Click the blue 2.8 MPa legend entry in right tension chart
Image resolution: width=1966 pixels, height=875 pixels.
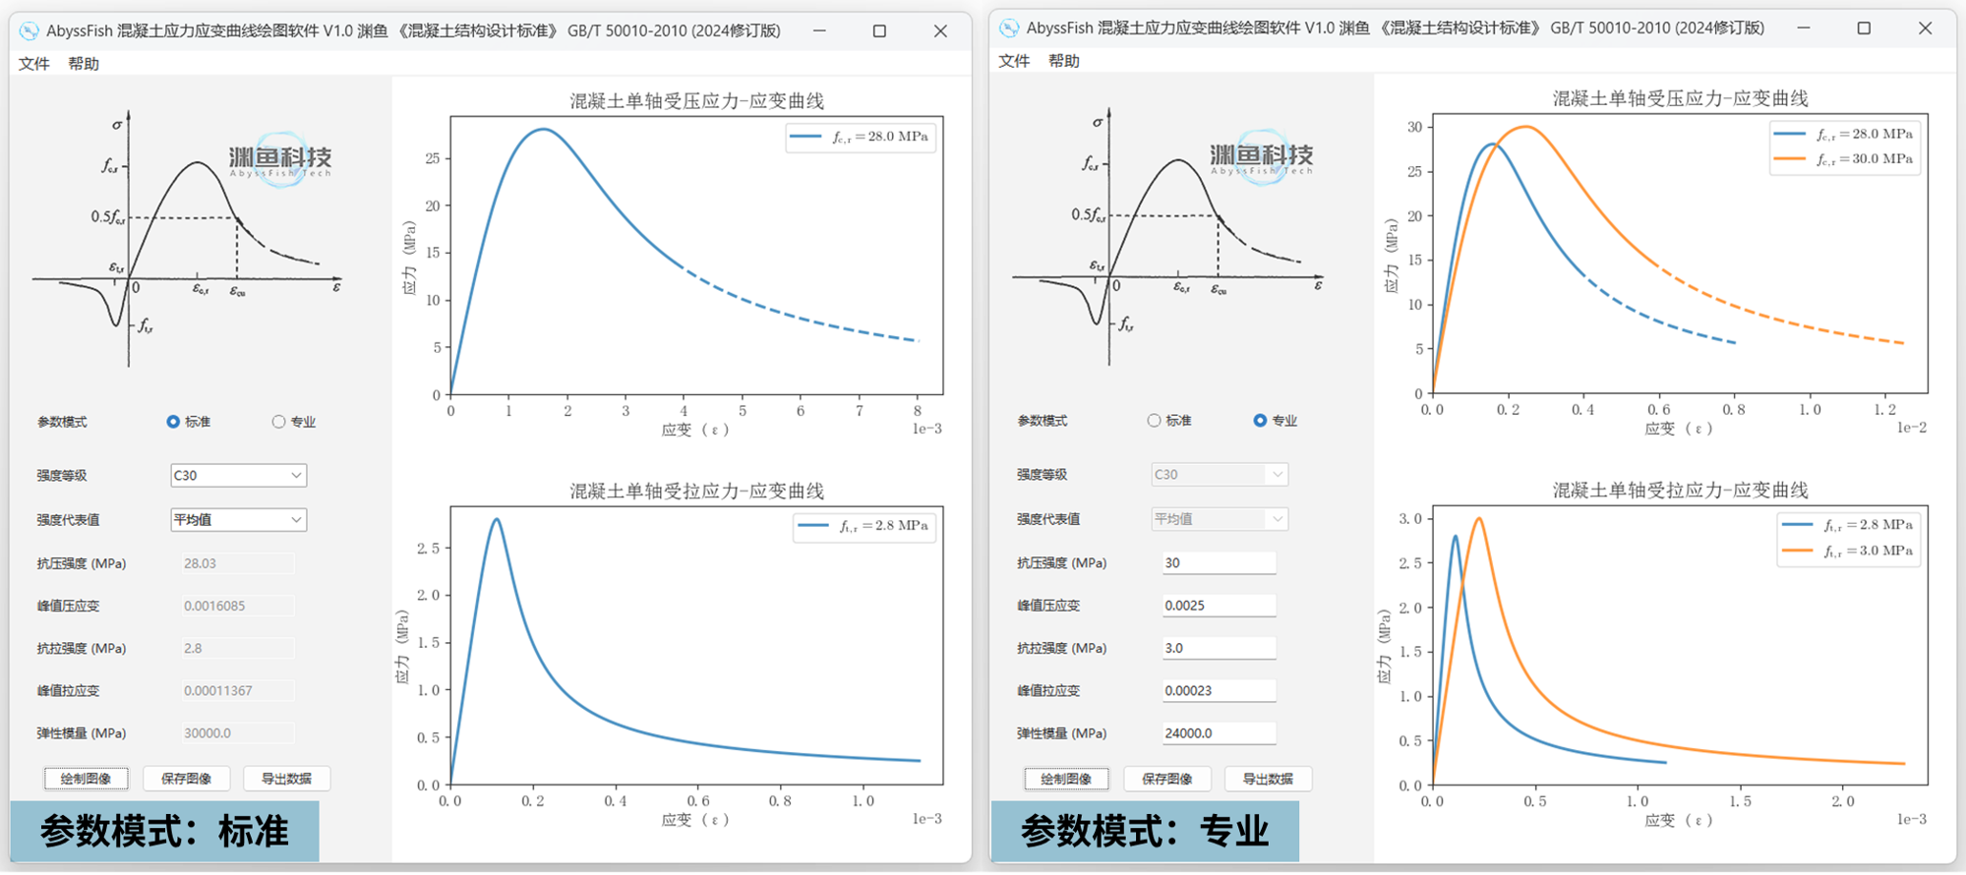click(1848, 525)
